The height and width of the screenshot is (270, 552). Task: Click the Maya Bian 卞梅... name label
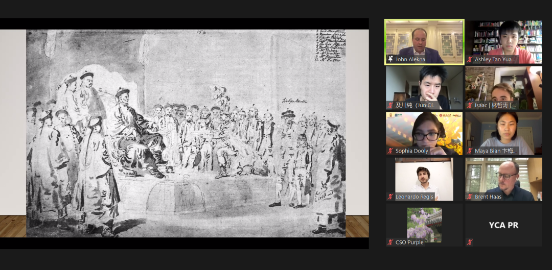[x=496, y=151]
